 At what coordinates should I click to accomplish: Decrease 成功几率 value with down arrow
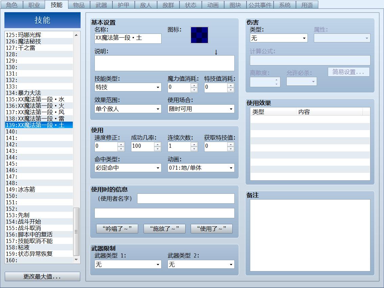157,149
